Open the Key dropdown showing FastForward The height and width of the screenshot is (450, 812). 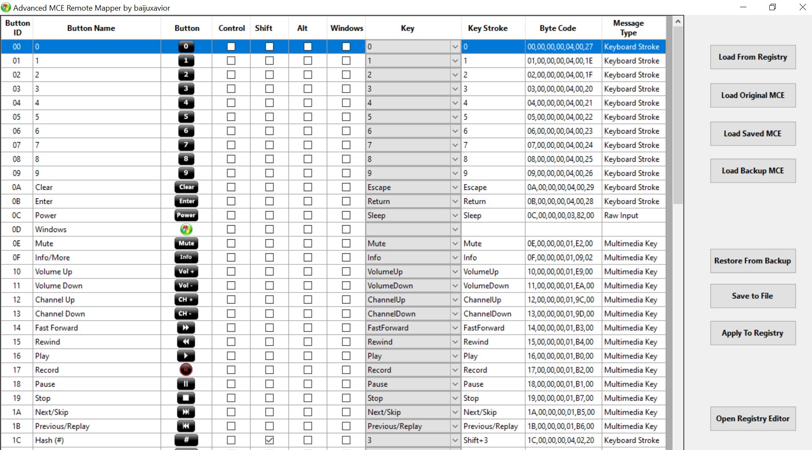(455, 328)
